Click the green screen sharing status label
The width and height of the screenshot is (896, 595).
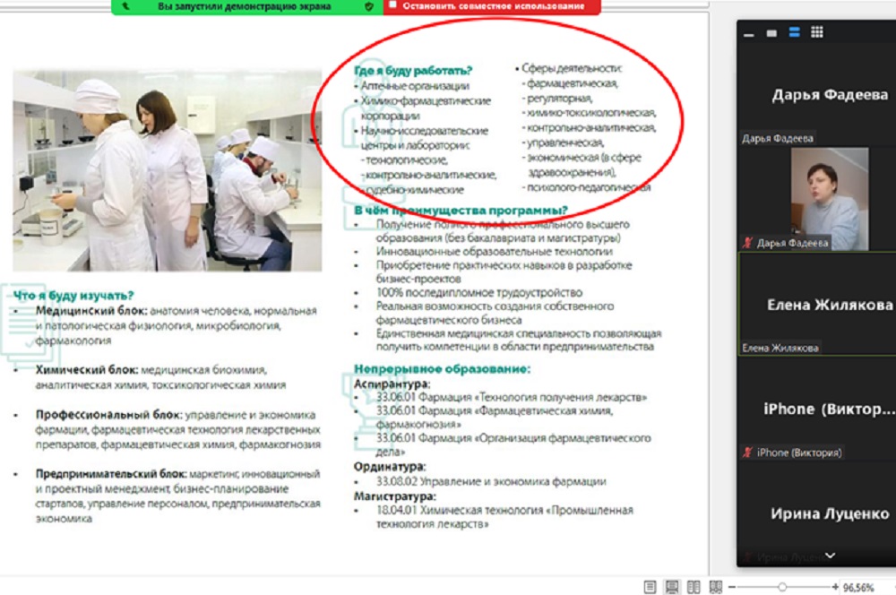[x=244, y=6]
